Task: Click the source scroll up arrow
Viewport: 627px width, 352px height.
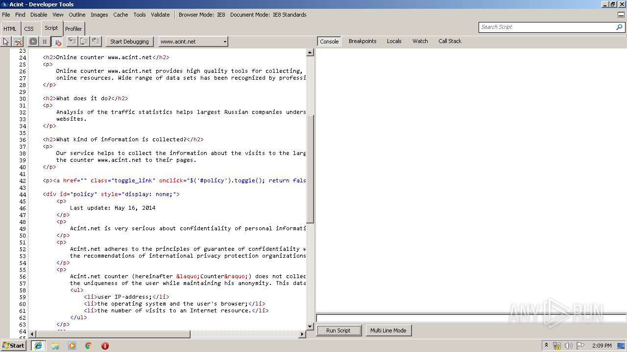Action: [310, 52]
